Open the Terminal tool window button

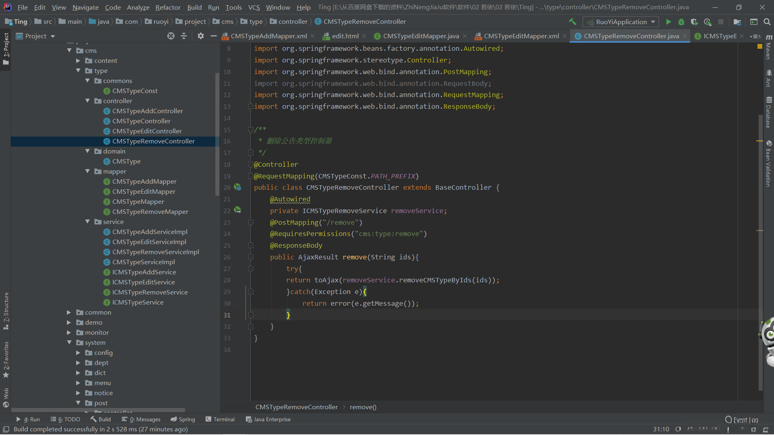[220, 419]
